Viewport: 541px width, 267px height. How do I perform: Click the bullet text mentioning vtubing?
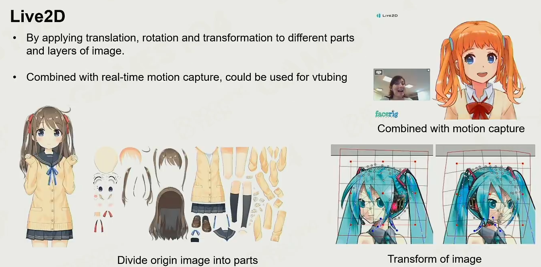[187, 77]
